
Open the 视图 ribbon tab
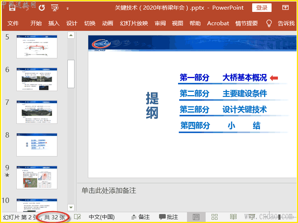[178, 23]
